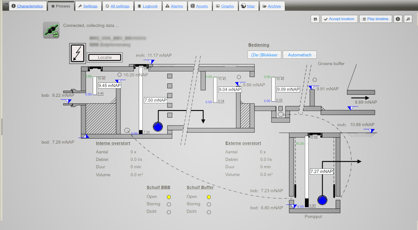Viewport: 418px width, 230px height.
Task: Click the Schuif BBB Storing indicator
Action: [169, 204]
